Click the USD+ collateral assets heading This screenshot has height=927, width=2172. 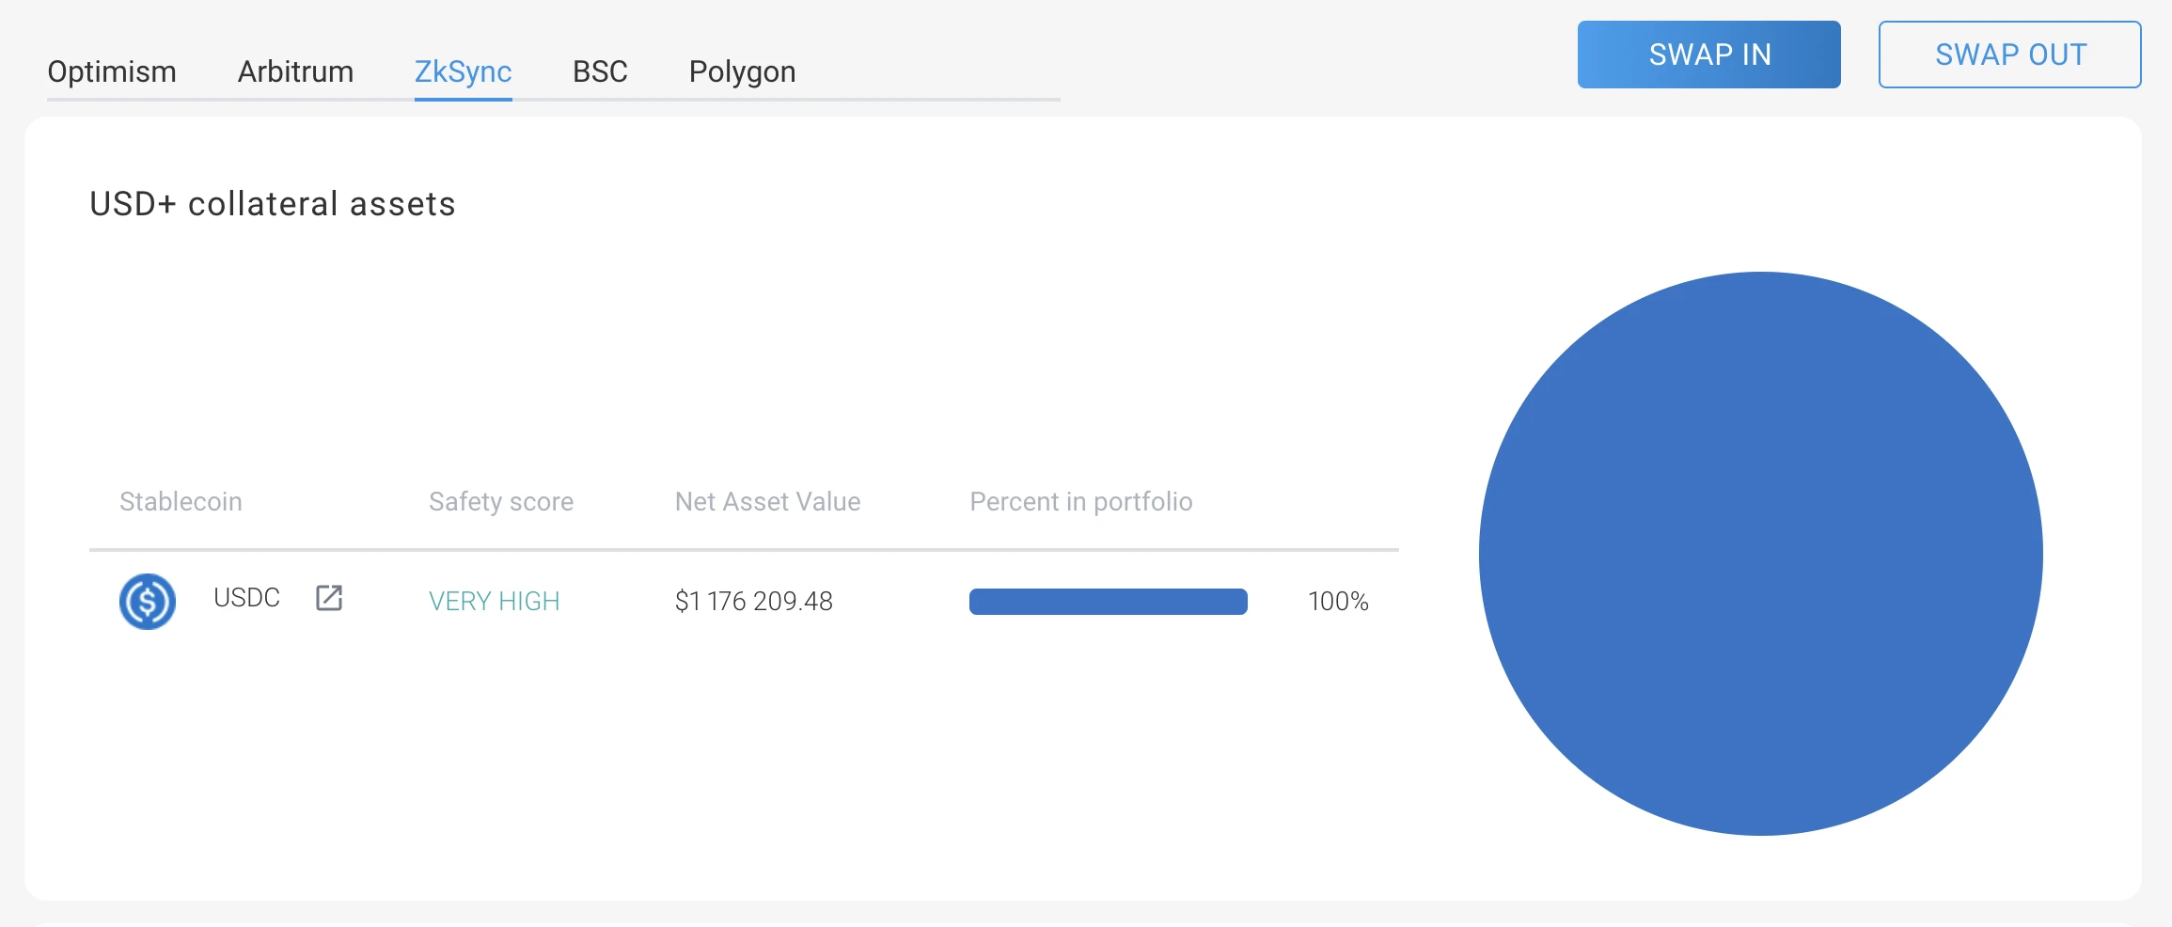[x=273, y=204]
